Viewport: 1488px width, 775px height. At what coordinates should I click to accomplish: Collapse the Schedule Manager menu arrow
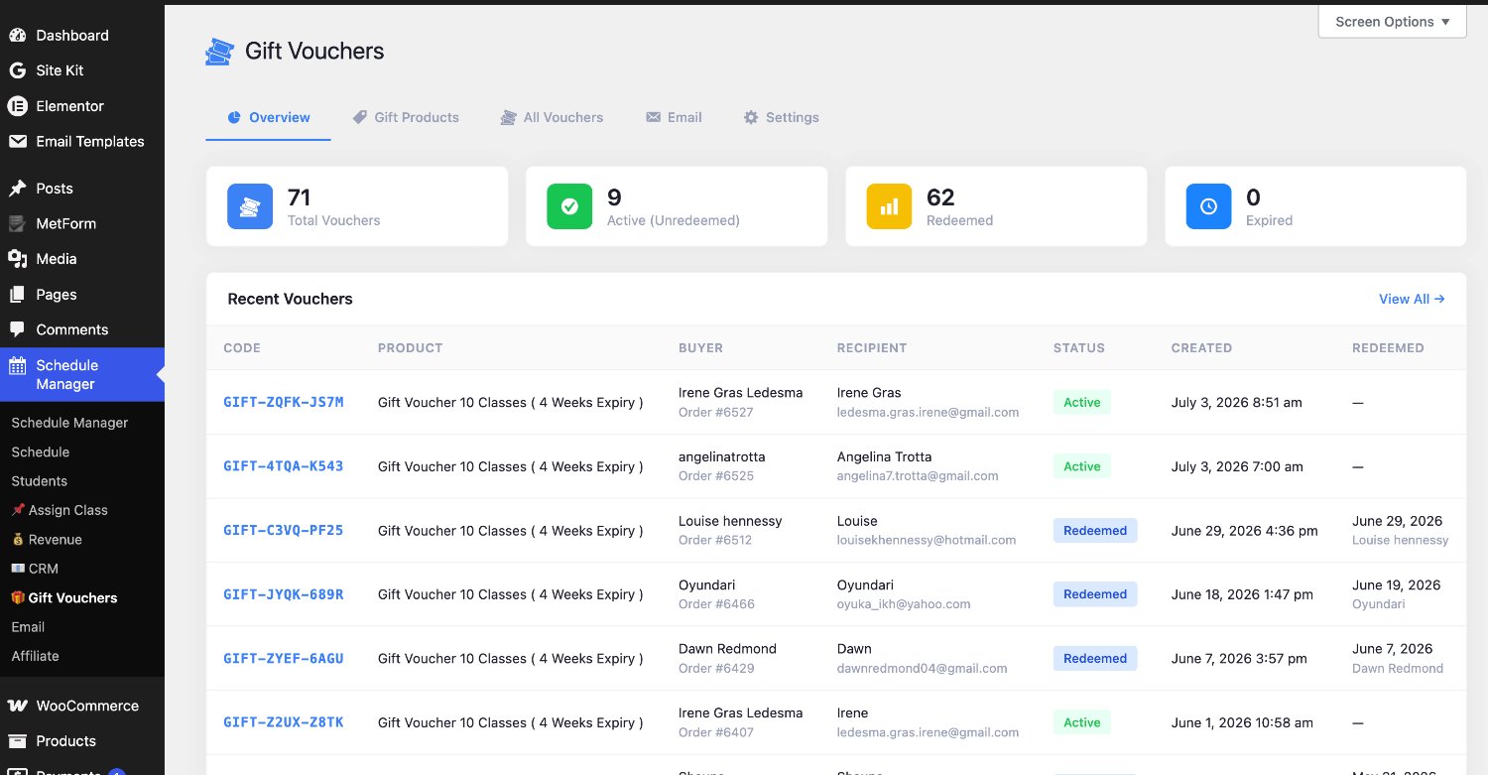click(160, 374)
